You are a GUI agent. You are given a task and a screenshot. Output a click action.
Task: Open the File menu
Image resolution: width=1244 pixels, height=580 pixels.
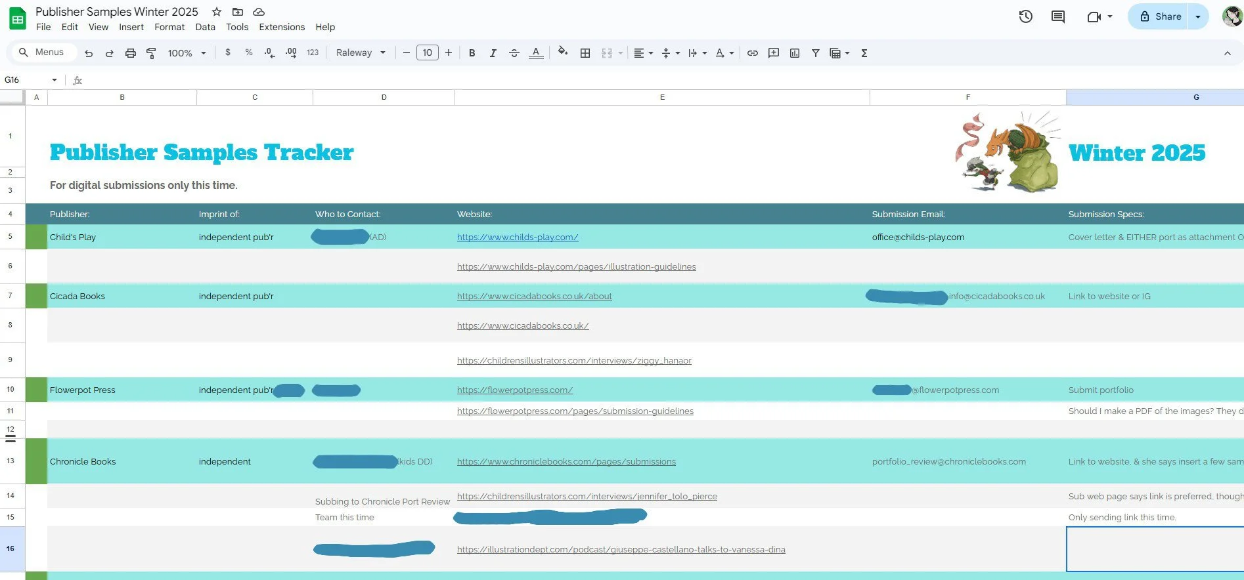pos(43,27)
